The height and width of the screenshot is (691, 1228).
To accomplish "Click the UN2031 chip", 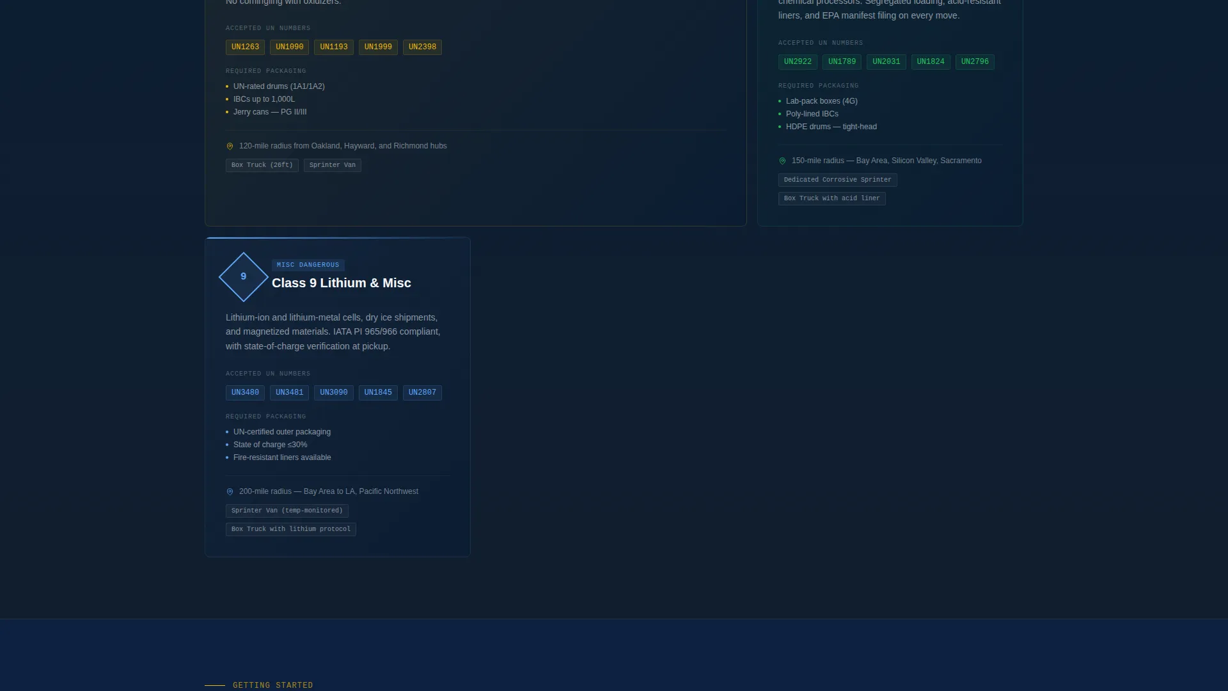I will tap(886, 62).
